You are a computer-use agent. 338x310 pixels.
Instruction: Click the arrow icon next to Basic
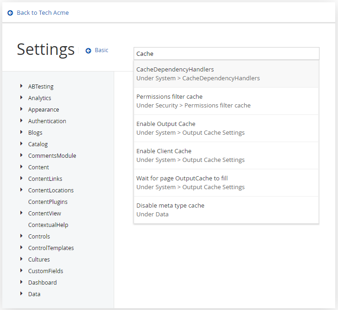point(88,51)
